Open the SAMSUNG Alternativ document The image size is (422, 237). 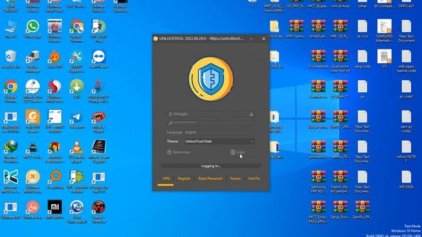384,31
